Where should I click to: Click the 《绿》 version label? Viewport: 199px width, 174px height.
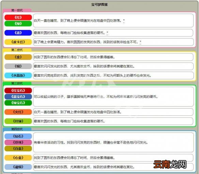click(x=18, y=23)
